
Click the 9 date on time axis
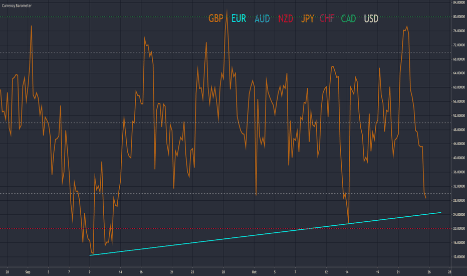[x=89, y=272]
